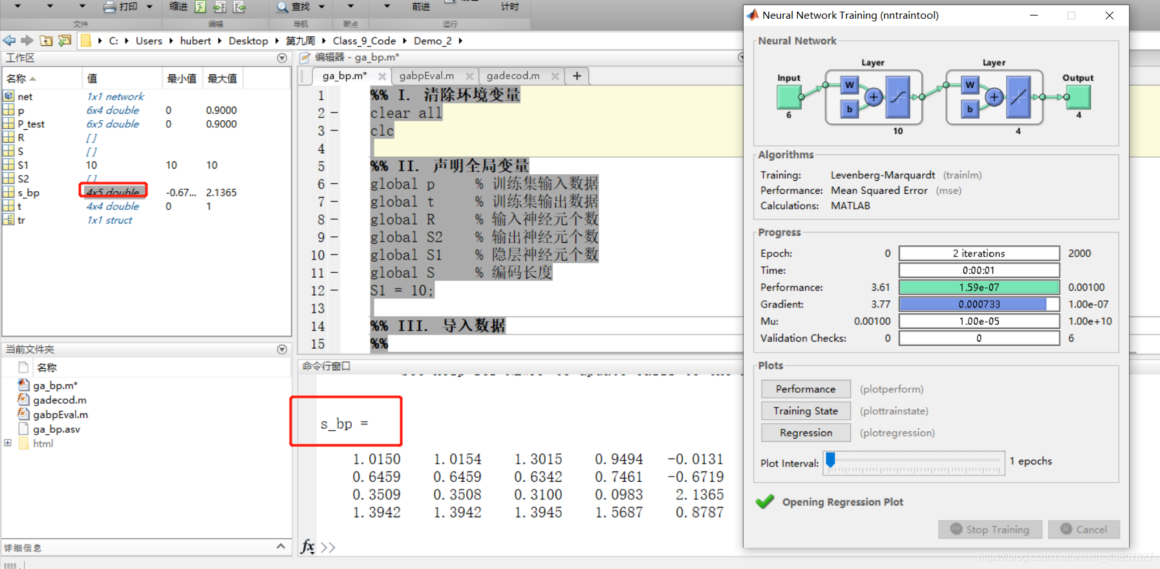Click the increase indent icon in the toolbar
This screenshot has width=1160, height=569.
click(x=220, y=6)
